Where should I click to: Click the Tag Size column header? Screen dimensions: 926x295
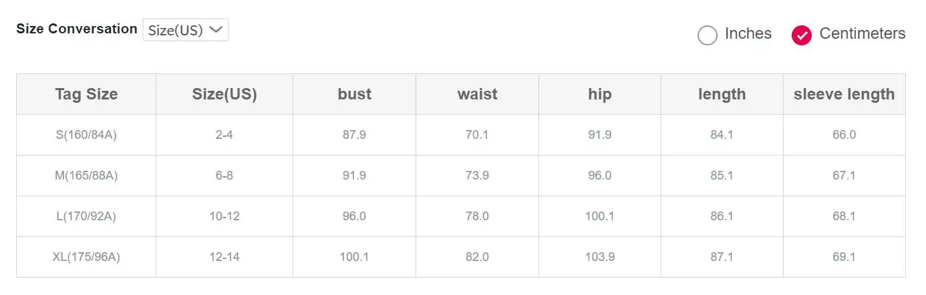point(86,94)
